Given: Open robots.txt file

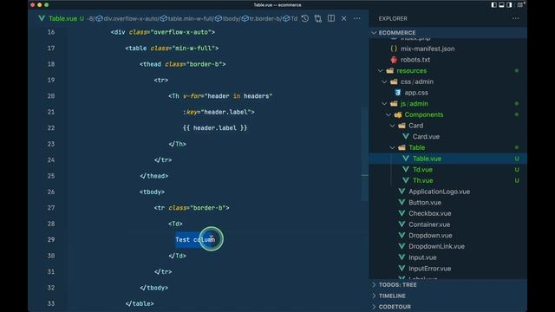Looking at the screenshot, I should (415, 60).
